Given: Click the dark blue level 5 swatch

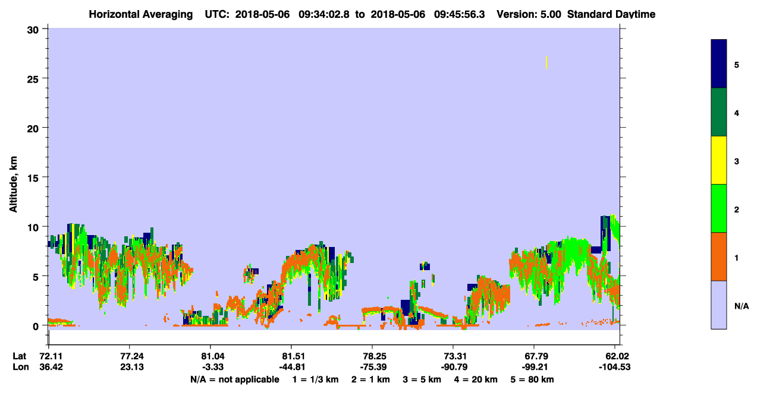Looking at the screenshot, I should pyautogui.click(x=719, y=64).
